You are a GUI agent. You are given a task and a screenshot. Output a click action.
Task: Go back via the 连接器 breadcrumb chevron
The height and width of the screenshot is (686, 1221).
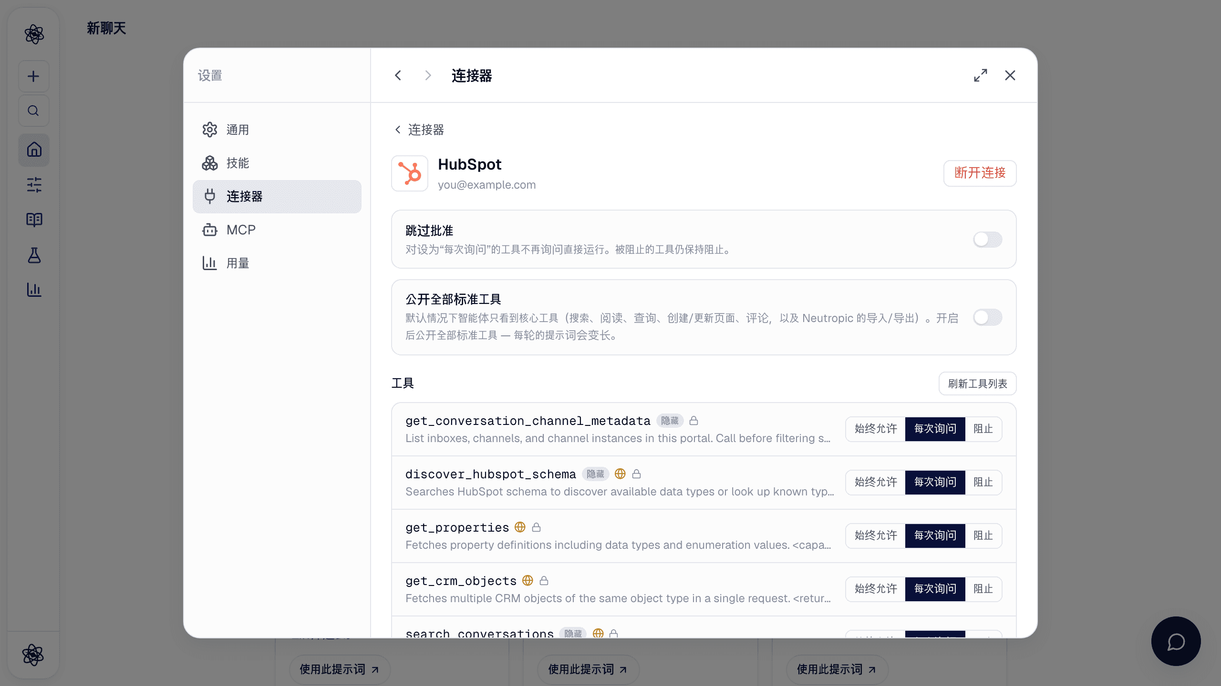(x=398, y=130)
